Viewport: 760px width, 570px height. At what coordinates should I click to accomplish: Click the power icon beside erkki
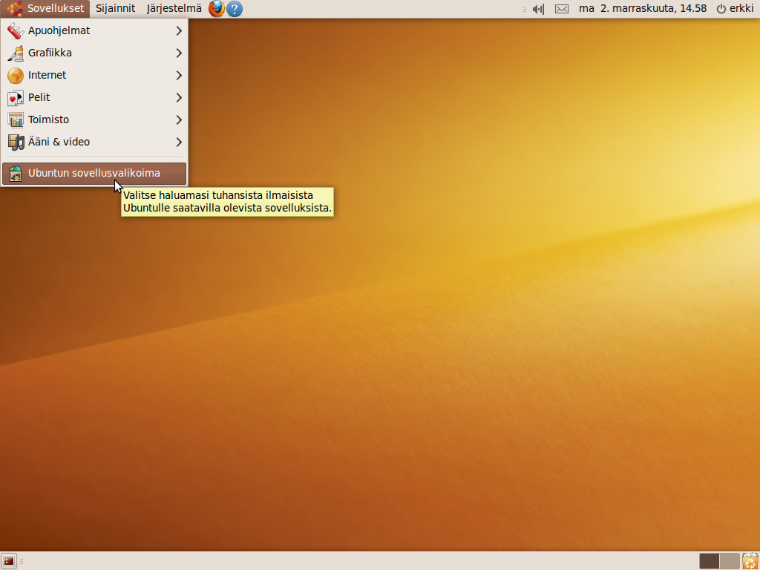tap(721, 9)
